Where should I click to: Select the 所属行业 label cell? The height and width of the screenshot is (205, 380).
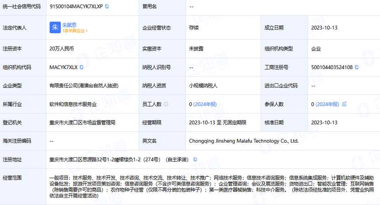(23, 104)
